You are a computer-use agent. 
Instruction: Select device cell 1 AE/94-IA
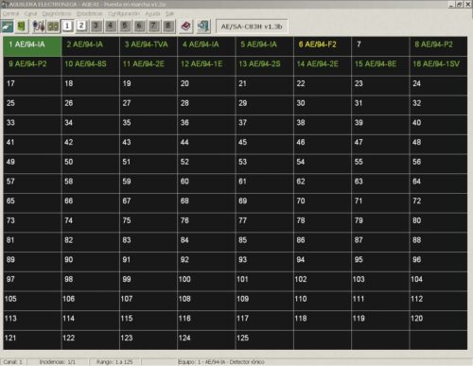coord(32,46)
